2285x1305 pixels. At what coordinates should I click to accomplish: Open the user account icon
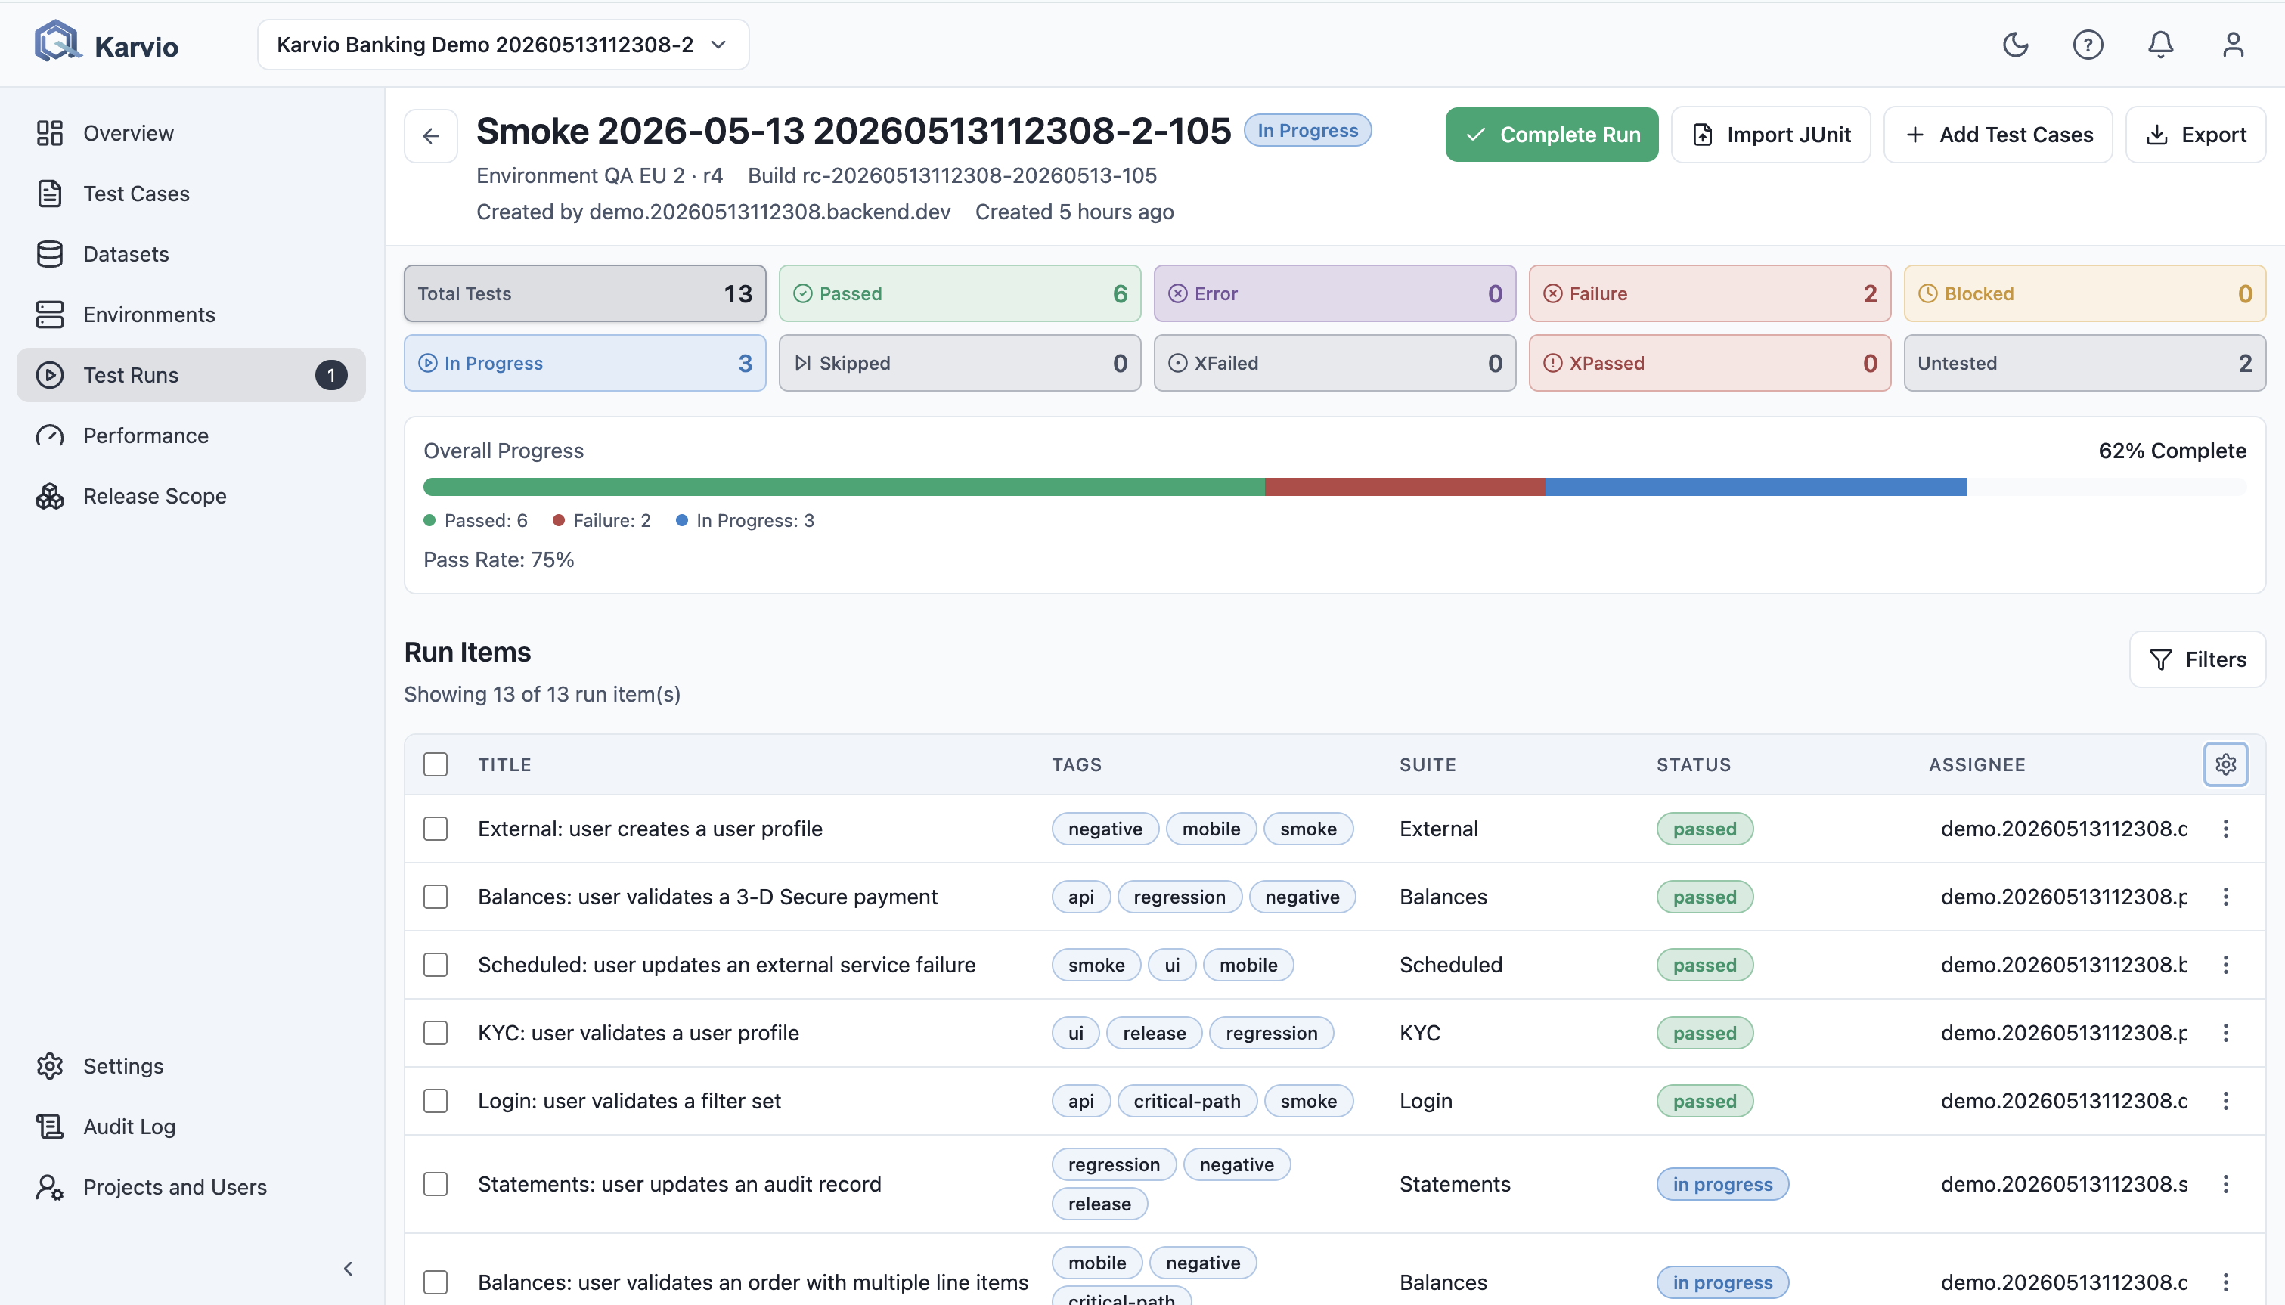pyautogui.click(x=2232, y=45)
